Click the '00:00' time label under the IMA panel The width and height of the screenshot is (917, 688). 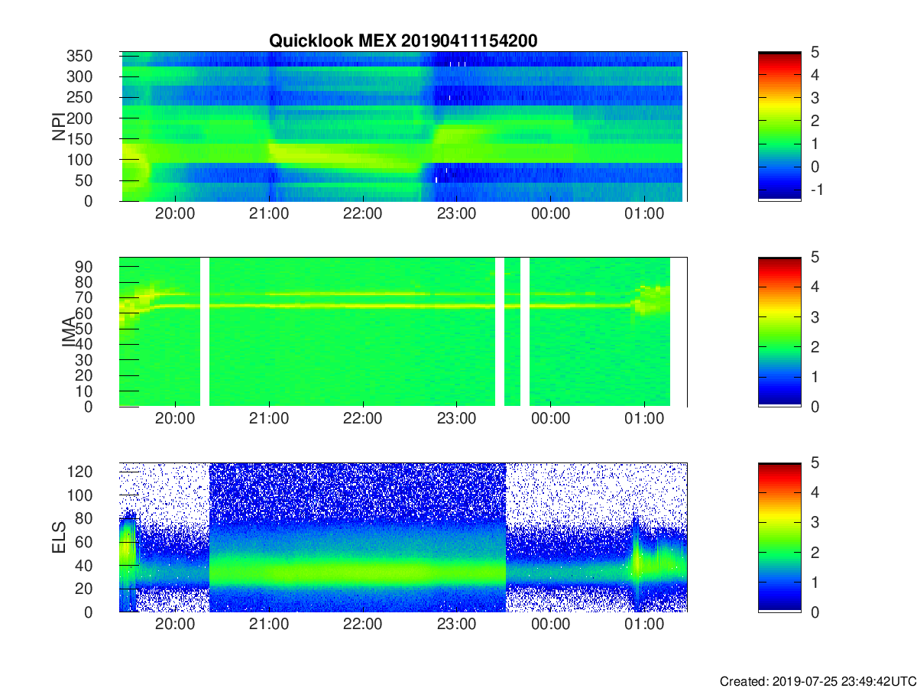(x=550, y=420)
